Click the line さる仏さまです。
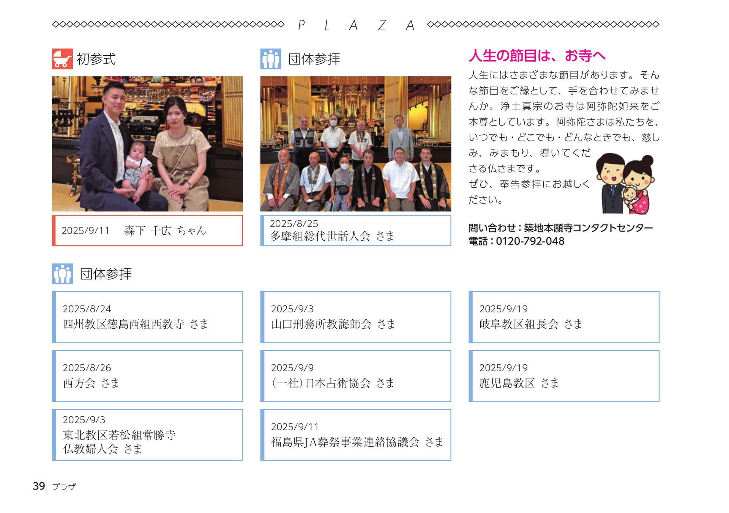This screenshot has height=513, width=729. pyautogui.click(x=505, y=168)
